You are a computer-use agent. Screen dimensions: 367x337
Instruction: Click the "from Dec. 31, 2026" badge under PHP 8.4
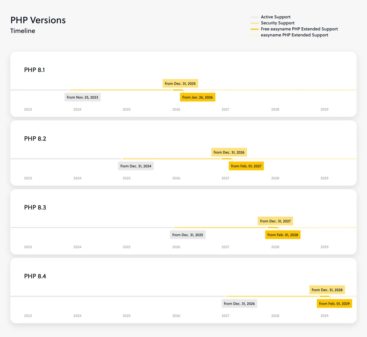(239, 303)
